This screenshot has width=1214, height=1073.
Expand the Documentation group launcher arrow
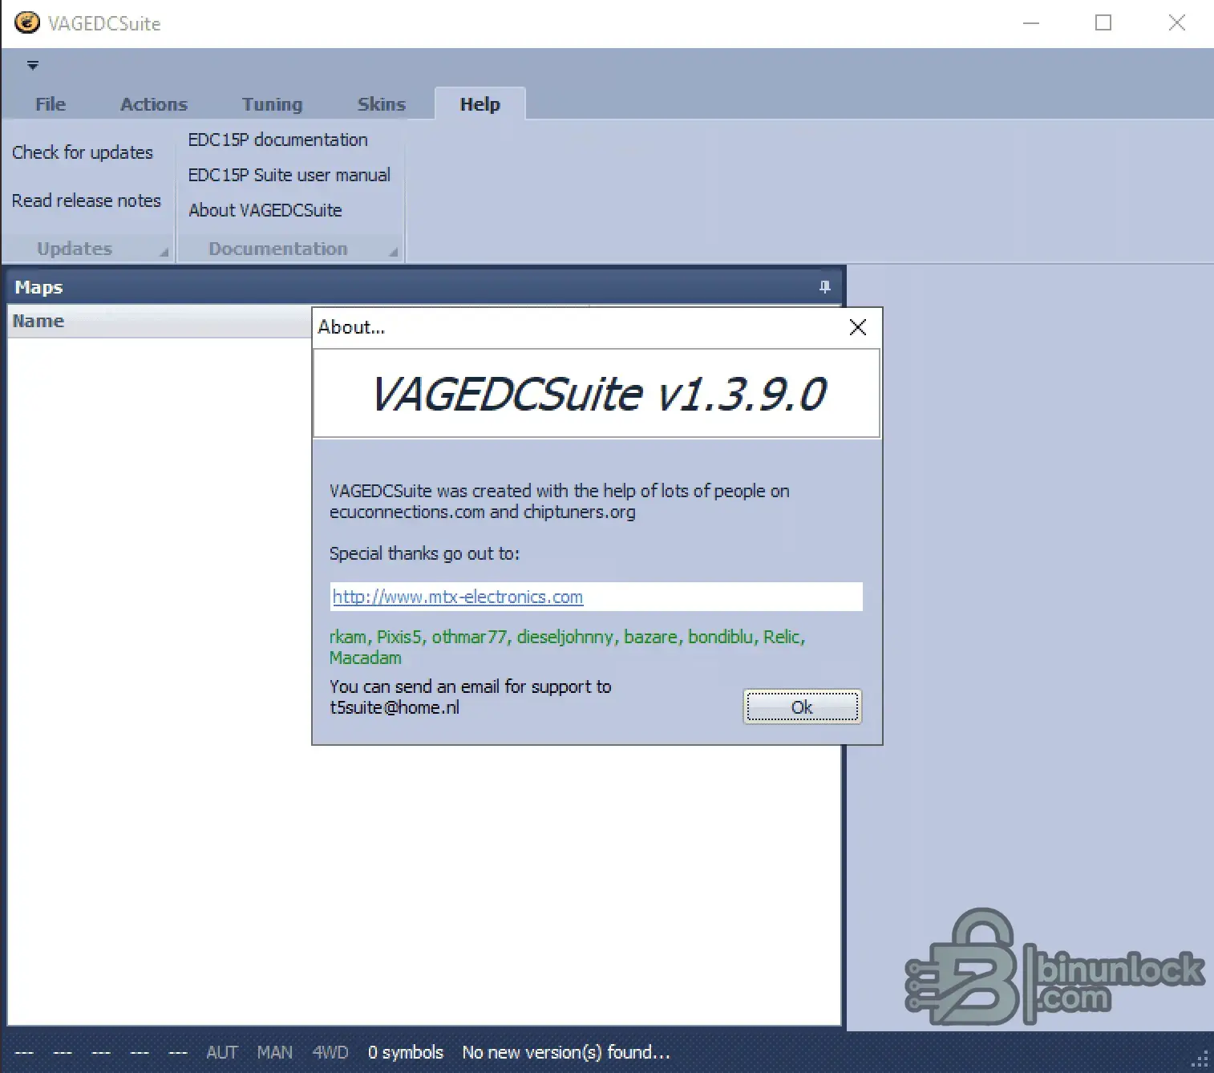coord(394,252)
